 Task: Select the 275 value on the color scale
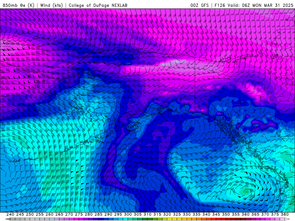(79, 214)
